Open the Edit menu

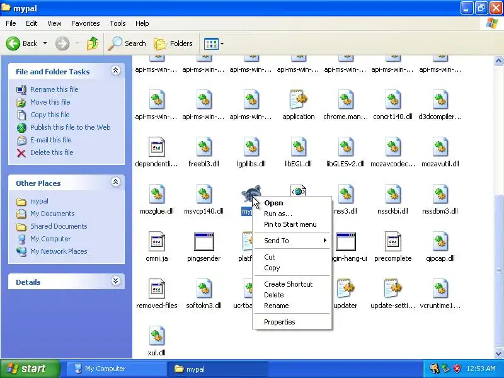point(31,23)
